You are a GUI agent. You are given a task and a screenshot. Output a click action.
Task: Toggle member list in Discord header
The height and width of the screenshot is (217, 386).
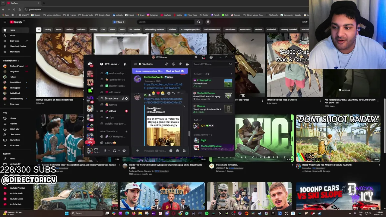click(187, 64)
